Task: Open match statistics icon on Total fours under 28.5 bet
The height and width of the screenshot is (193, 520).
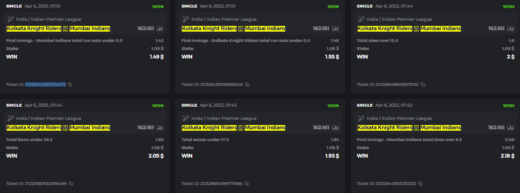Action: (160, 128)
